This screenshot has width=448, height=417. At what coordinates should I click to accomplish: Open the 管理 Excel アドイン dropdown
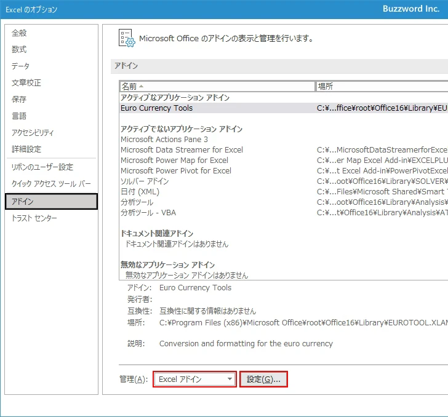click(194, 379)
